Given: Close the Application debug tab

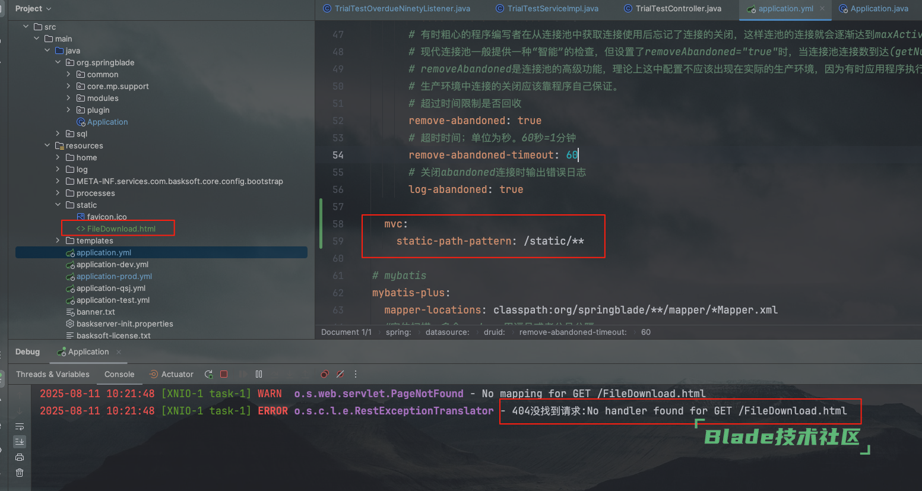Looking at the screenshot, I should [119, 352].
